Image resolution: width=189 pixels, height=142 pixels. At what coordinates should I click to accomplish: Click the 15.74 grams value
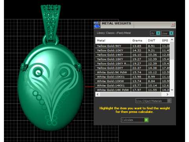point(137,73)
